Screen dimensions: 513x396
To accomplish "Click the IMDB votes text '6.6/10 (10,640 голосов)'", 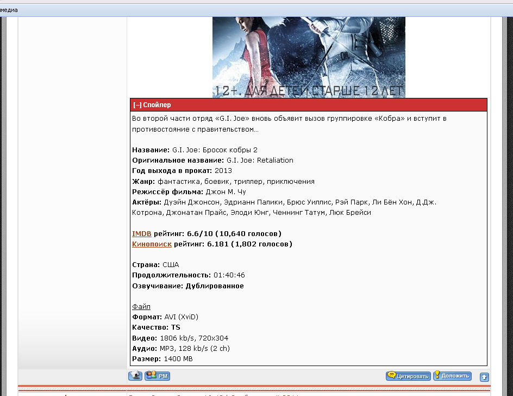I will coord(234,234).
